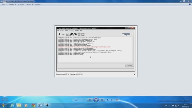192x108 pixels.
Task: Open the Action Center flag icon
Action: [x=173, y=106]
